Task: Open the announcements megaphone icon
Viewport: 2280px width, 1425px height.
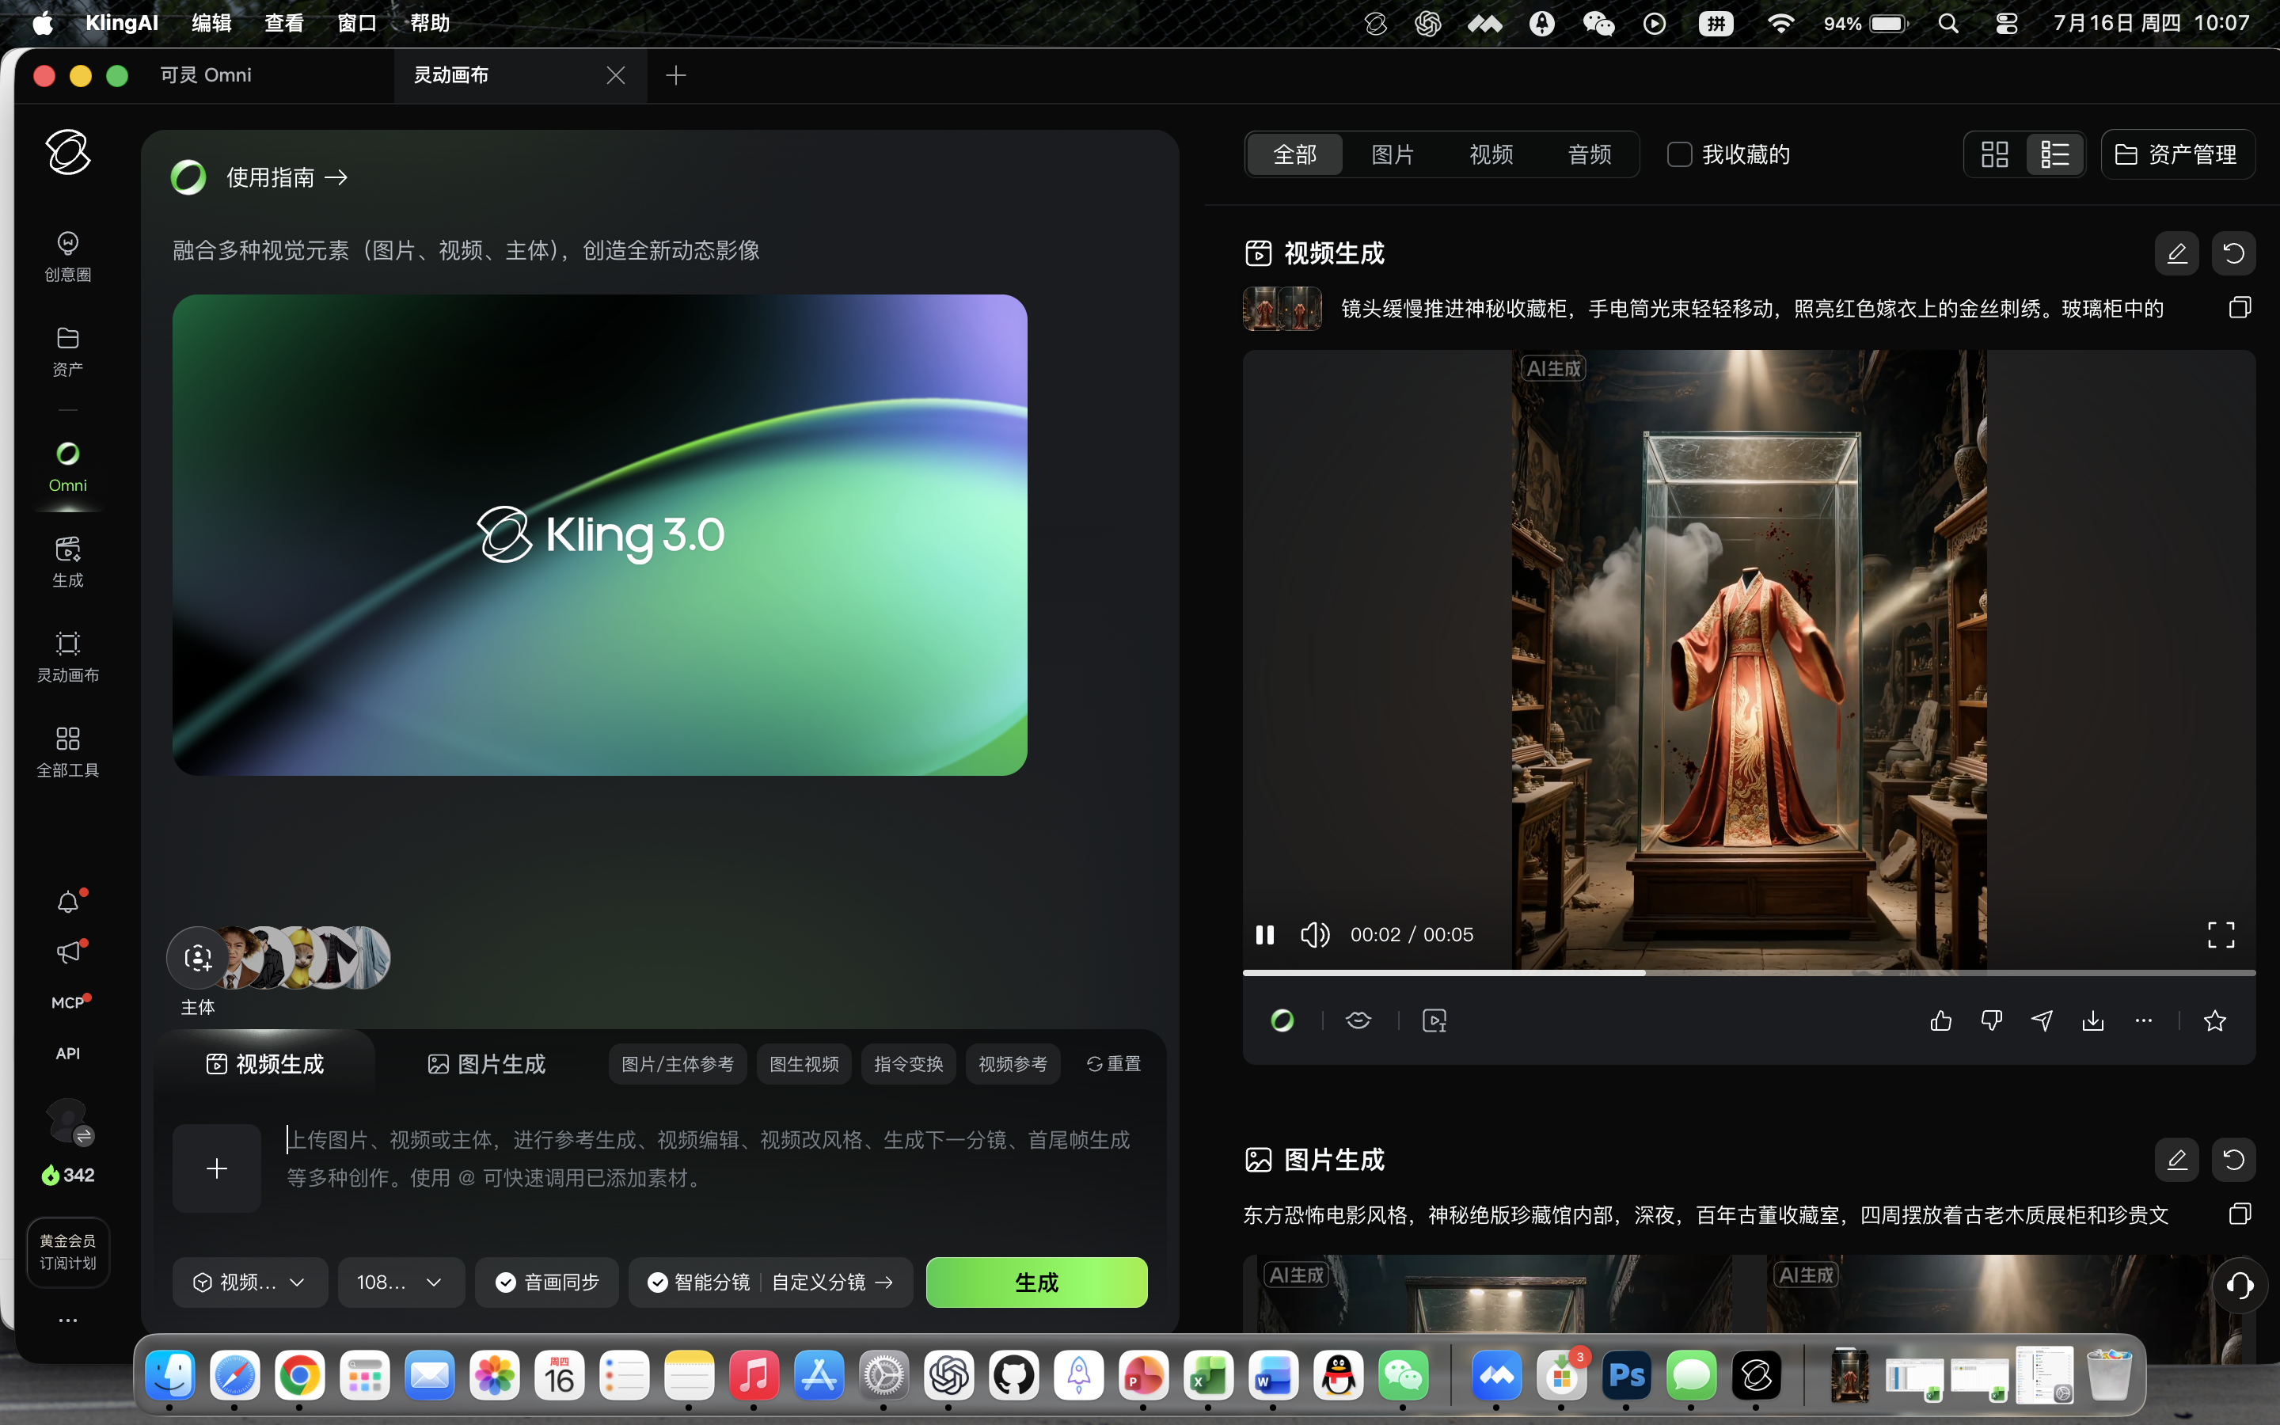Action: (x=68, y=953)
